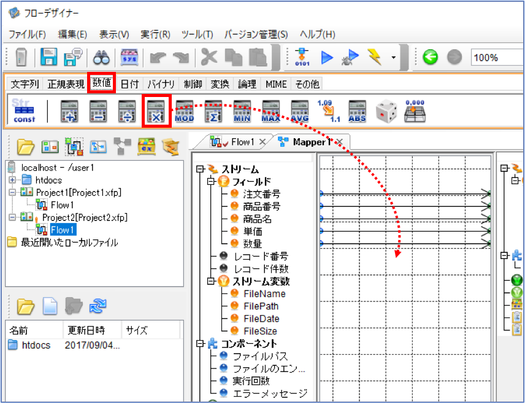Image resolution: width=525 pixels, height=404 pixels.
Task: Open the ツール(T) menu
Action: (x=197, y=34)
